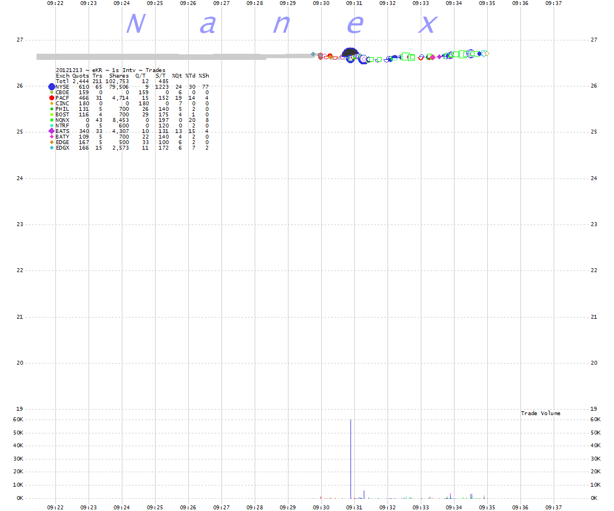
Task: Click the '0K' volume label on right axis
Action: coord(594,498)
